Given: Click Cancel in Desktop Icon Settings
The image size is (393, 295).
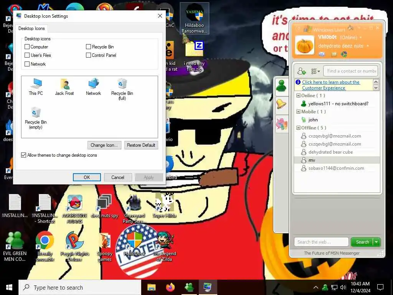Looking at the screenshot, I should tap(118, 177).
